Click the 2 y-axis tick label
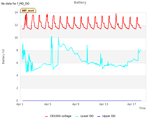 (17, 88)
